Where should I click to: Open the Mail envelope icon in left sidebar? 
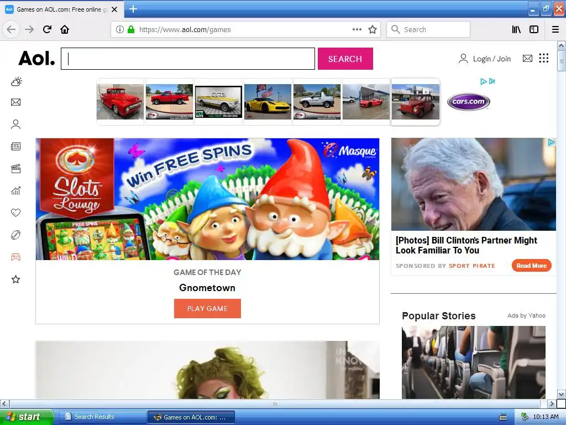pos(15,102)
